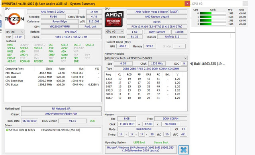Click the 933.3 frequency timing row
This screenshot has height=155, width=255.
click(x=143, y=90)
